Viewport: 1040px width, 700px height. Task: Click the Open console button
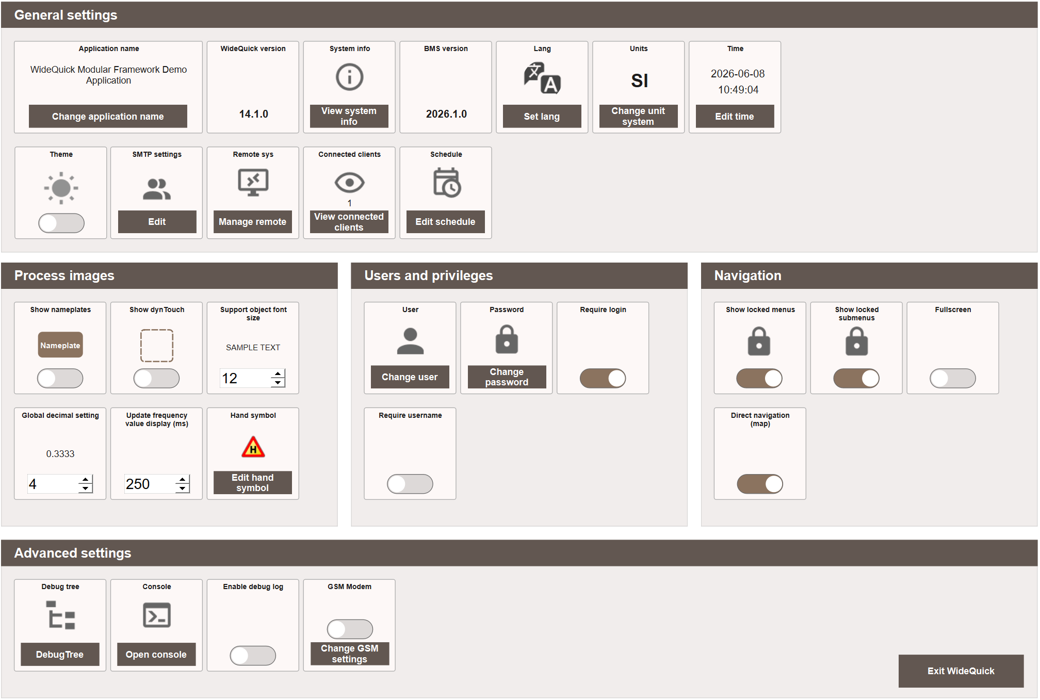click(156, 654)
